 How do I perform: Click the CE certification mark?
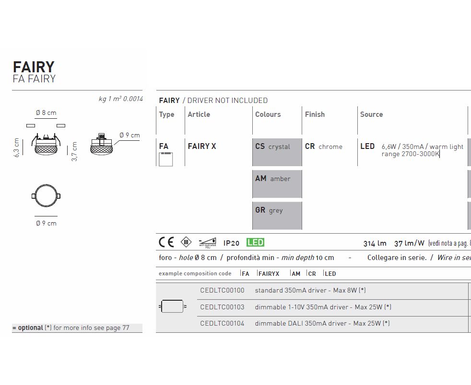coord(166,242)
